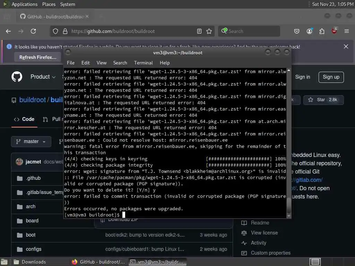Star the buildroot repository

coord(323,100)
